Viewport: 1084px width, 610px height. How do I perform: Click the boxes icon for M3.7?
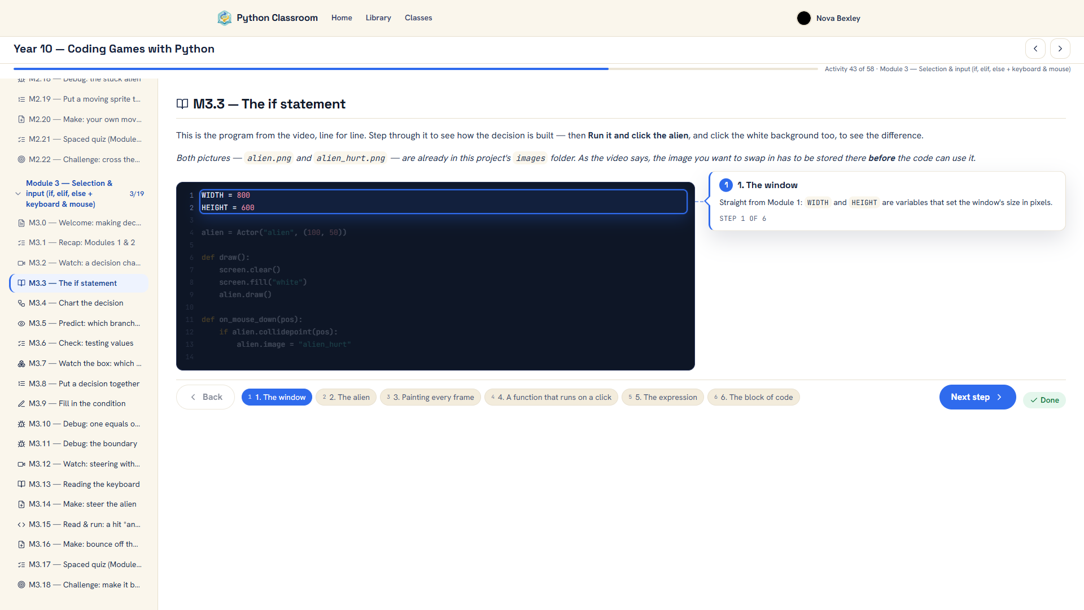(21, 364)
